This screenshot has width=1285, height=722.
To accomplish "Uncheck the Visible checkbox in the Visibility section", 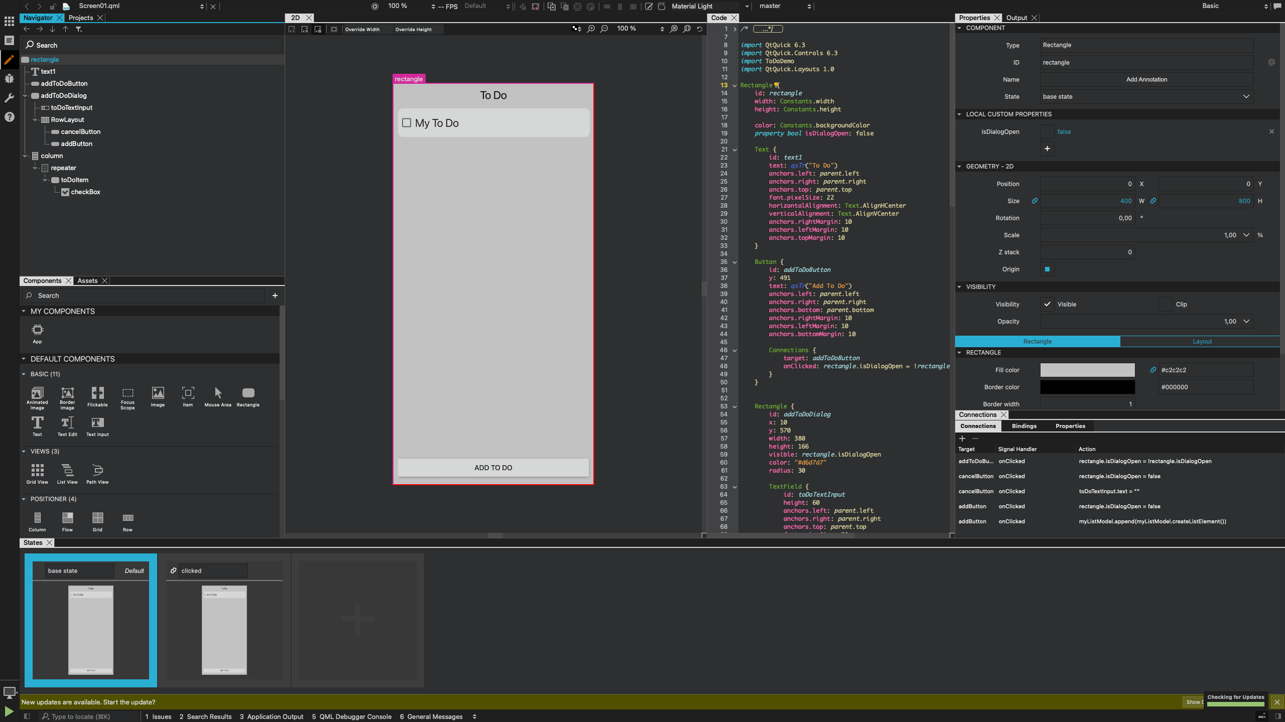I will (1048, 304).
